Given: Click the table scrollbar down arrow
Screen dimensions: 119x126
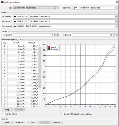Looking at the screenshot, I should [40, 106].
